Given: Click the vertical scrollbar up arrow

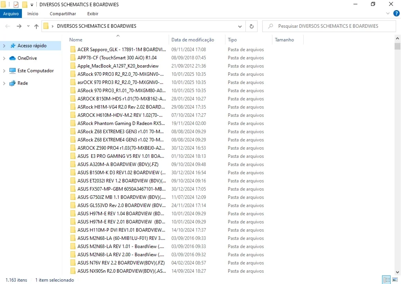Looking at the screenshot, I should coord(397,38).
